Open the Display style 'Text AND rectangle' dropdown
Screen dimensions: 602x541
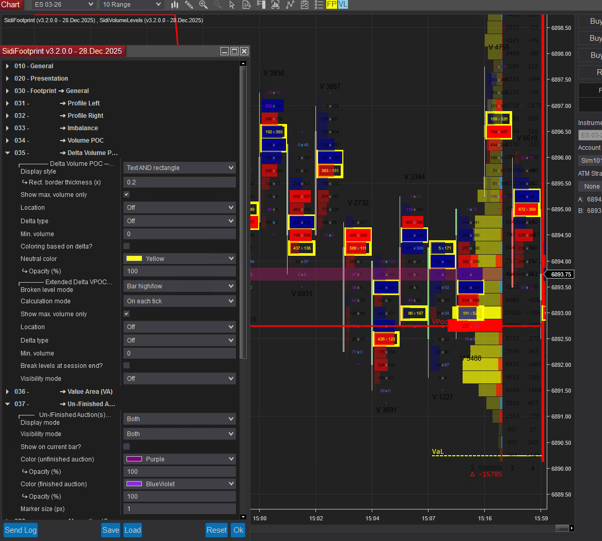(179, 168)
